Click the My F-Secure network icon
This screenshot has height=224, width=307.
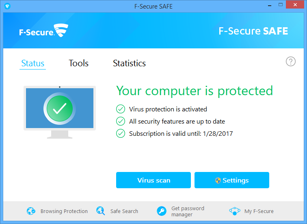[235, 211]
